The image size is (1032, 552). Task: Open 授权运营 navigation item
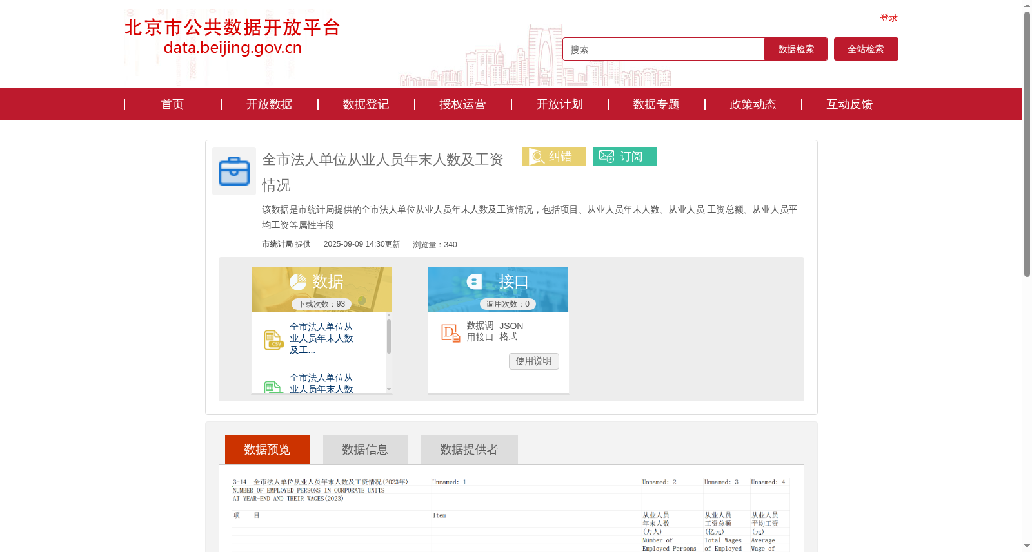(x=462, y=104)
